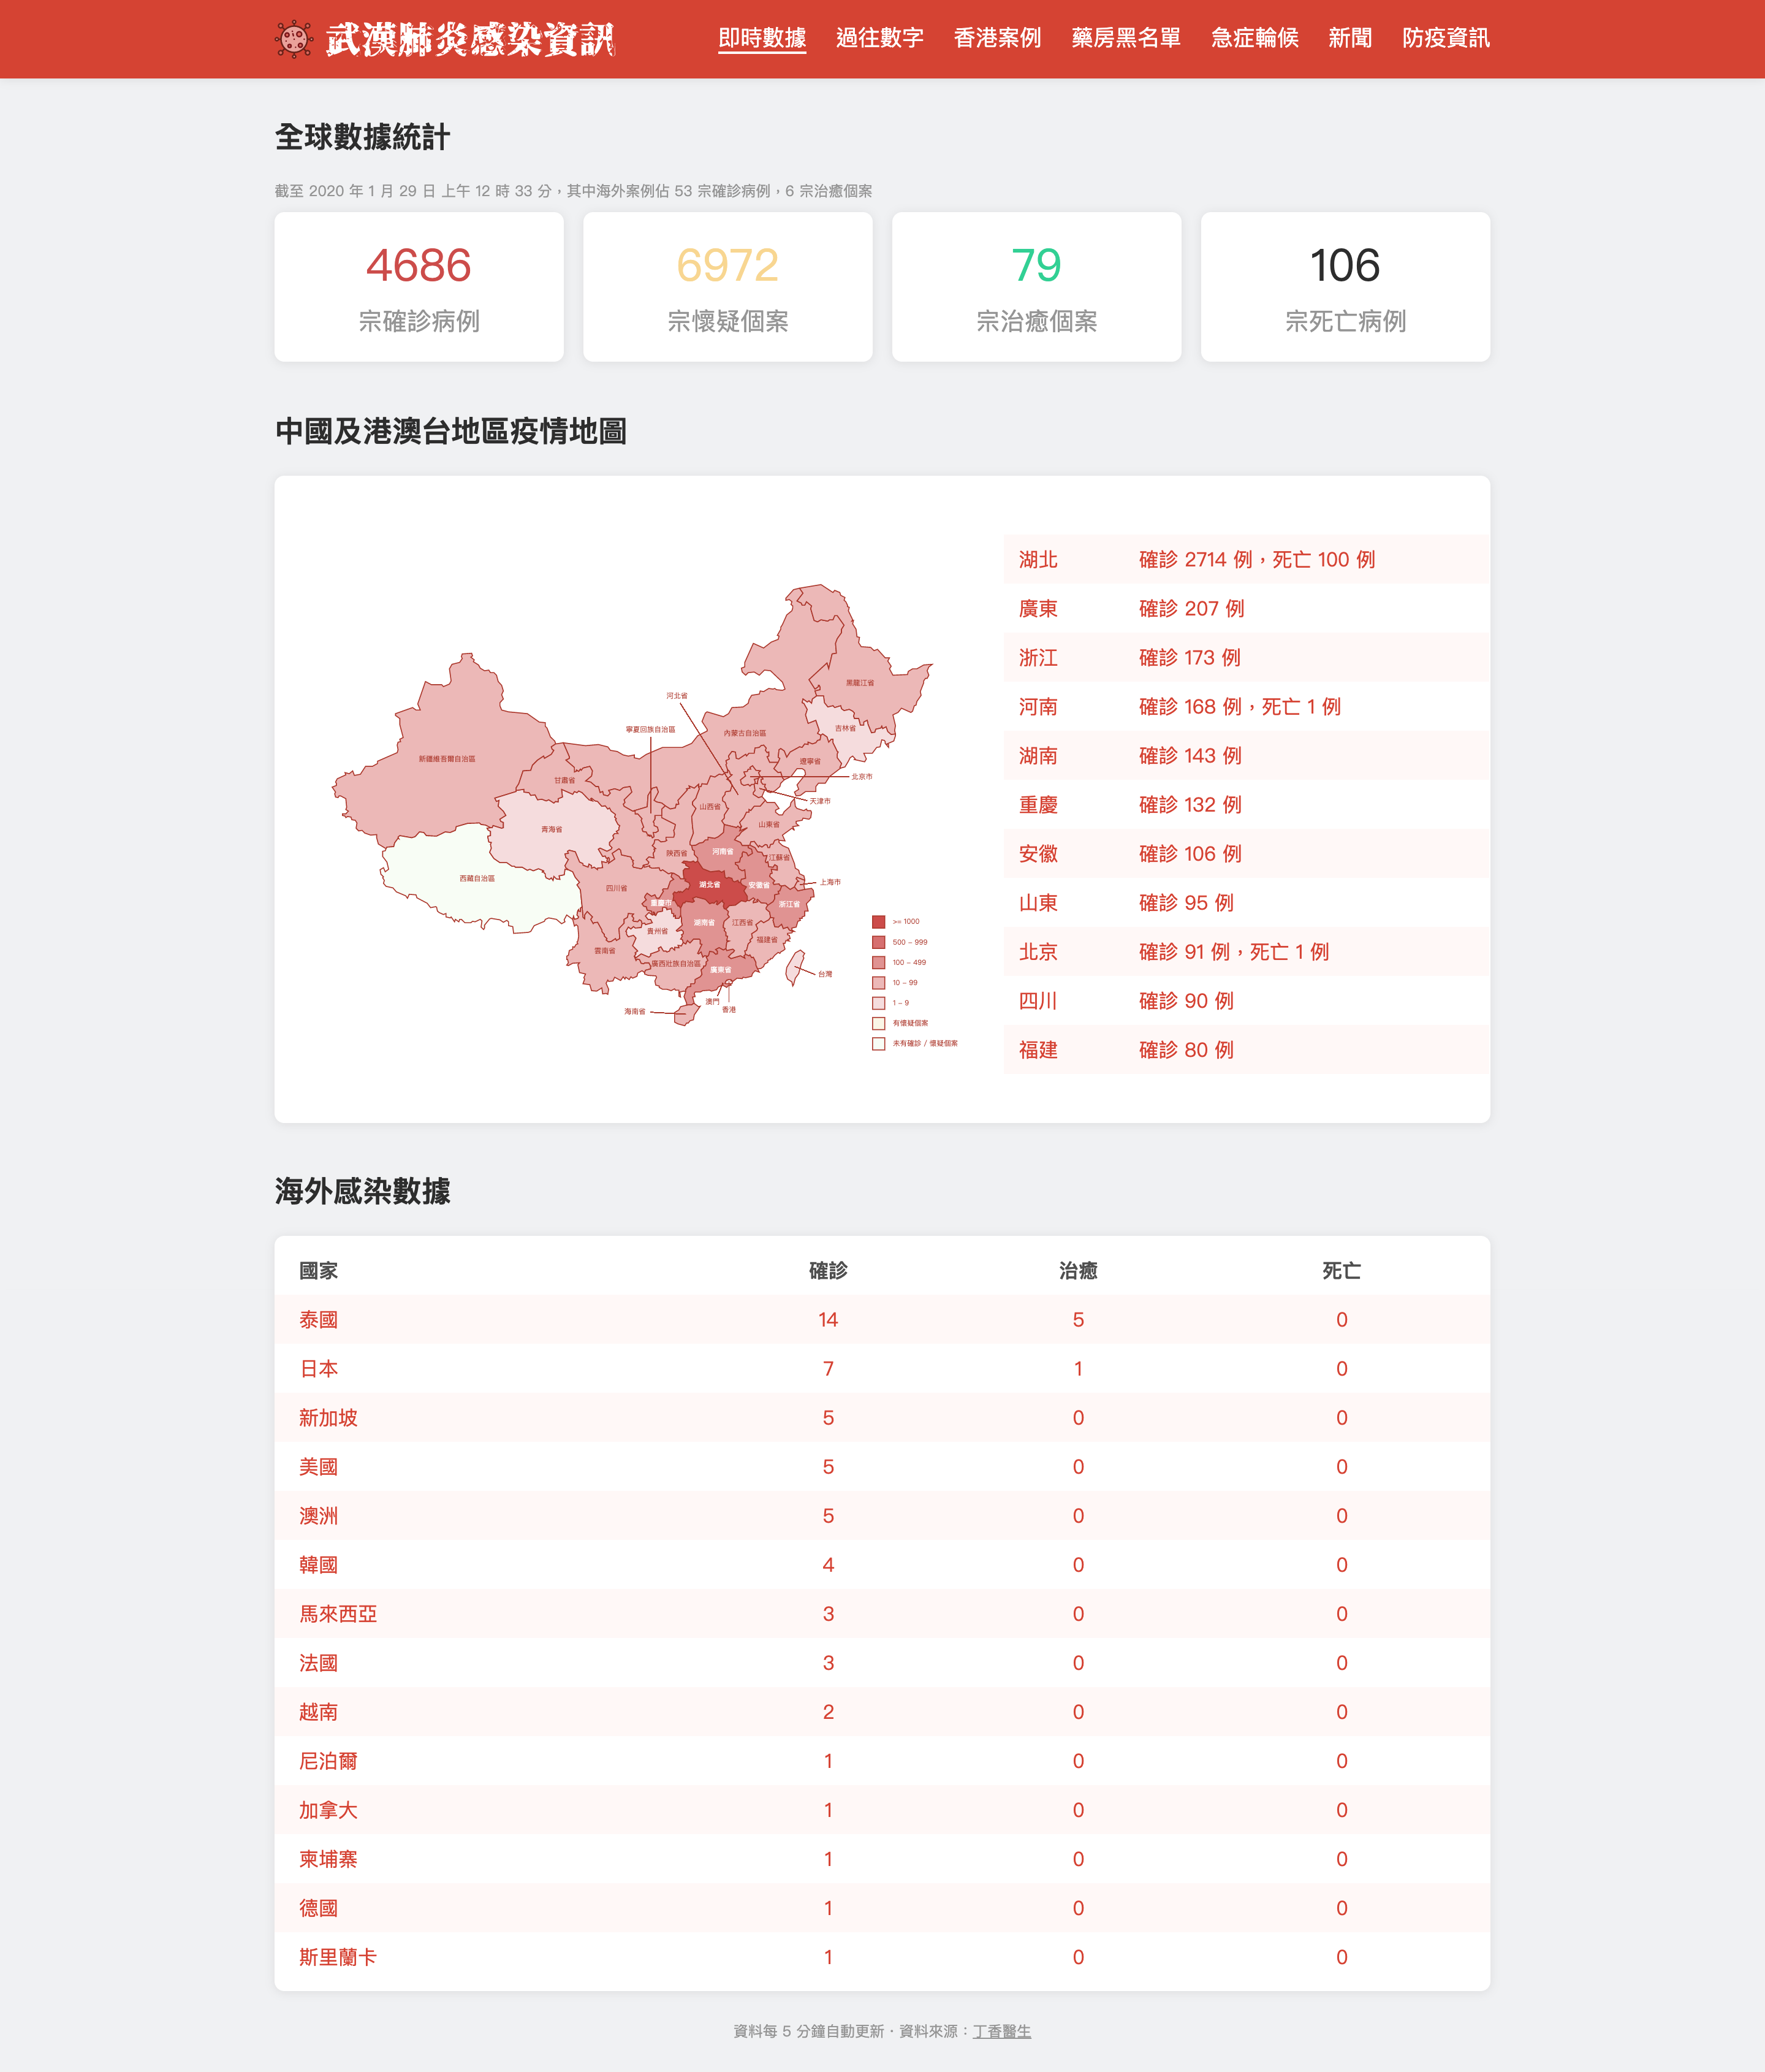Click the 500 – 999 legend swatch
Viewport: 1765px width, 2072px height.
coord(878,942)
